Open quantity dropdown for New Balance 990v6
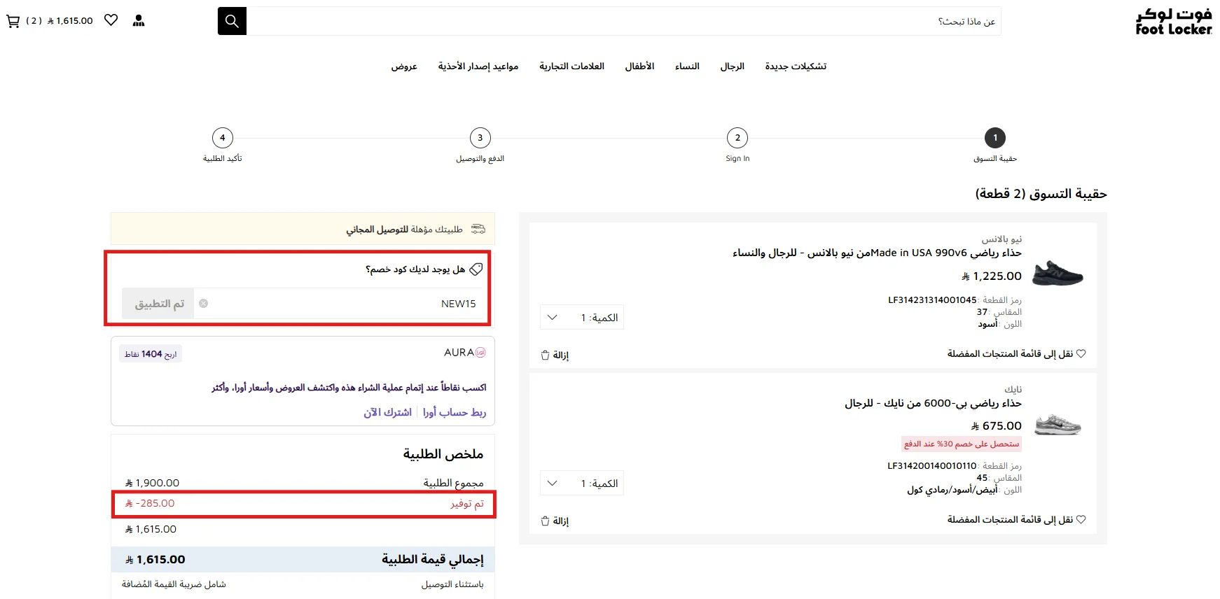1220x599 pixels. pos(582,318)
